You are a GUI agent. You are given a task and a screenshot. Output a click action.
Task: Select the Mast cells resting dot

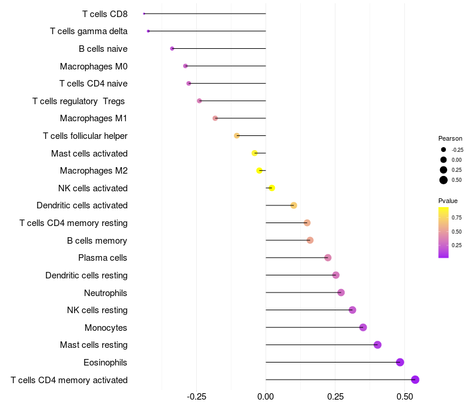tap(377, 345)
